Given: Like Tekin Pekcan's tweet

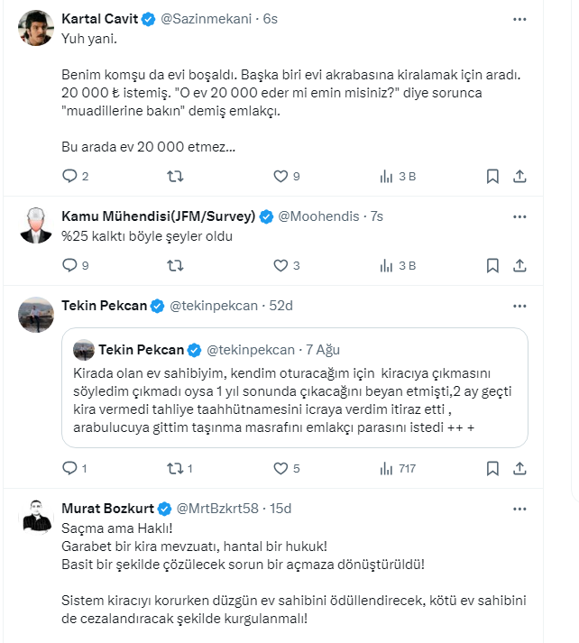Looking at the screenshot, I should [280, 468].
